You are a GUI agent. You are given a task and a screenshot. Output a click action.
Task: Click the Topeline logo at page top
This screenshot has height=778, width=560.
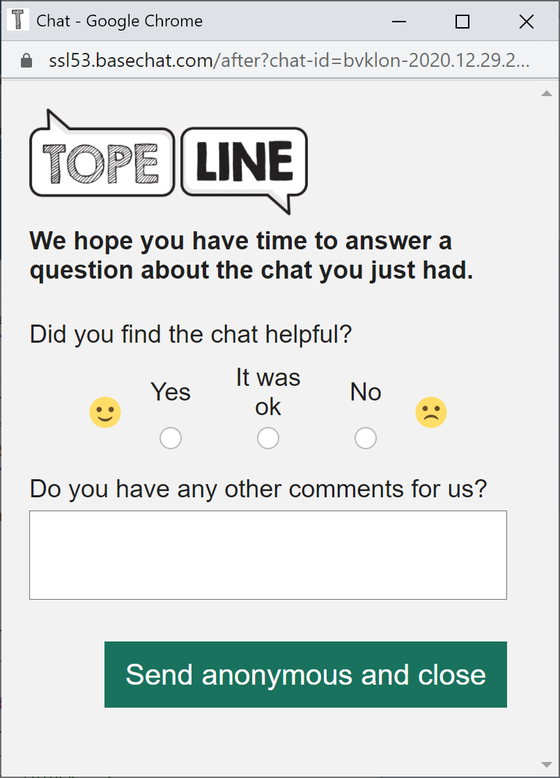tap(167, 160)
